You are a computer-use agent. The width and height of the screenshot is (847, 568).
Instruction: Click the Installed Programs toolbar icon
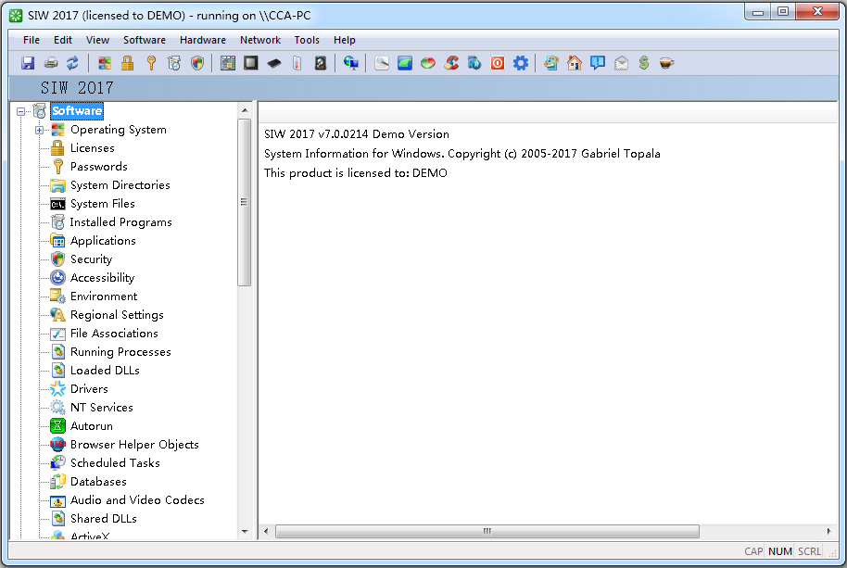pos(174,63)
